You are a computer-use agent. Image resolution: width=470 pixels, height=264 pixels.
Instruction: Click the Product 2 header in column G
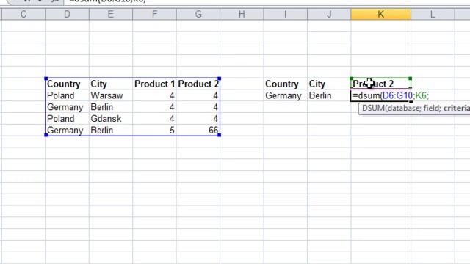pos(198,84)
